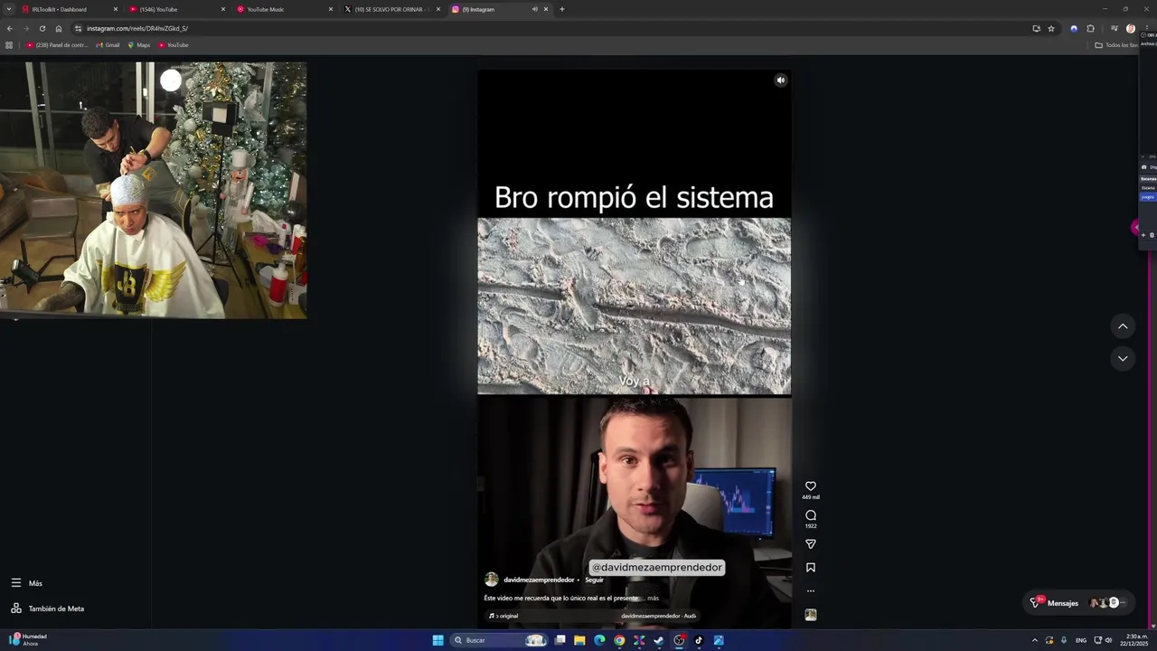Save the reel with the bookmark icon
Image resolution: width=1157 pixels, height=651 pixels.
point(811,568)
